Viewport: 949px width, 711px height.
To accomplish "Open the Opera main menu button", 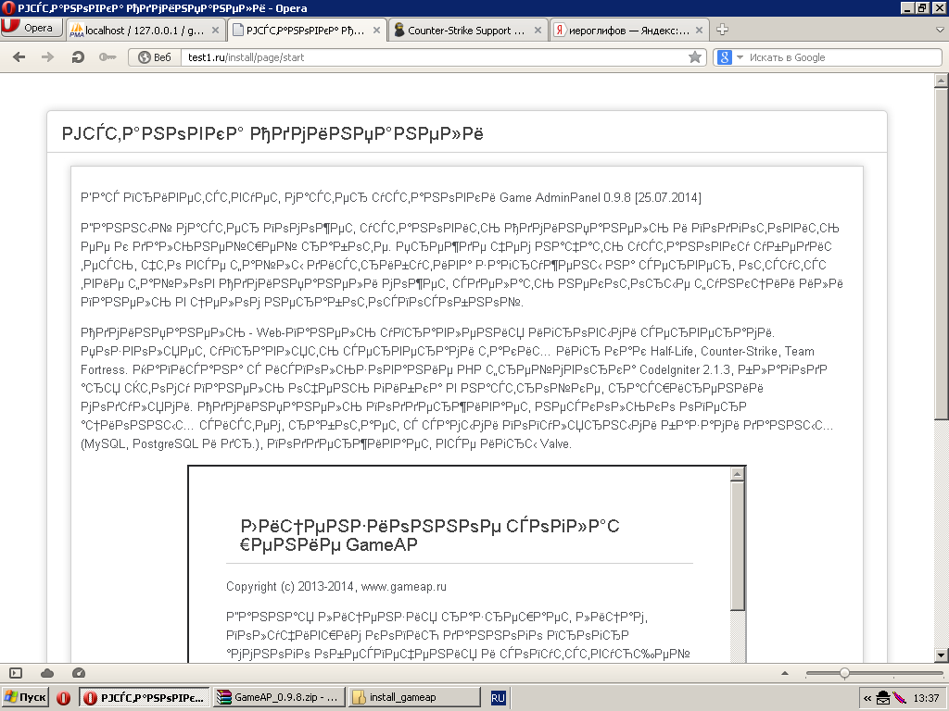I will pyautogui.click(x=32, y=29).
